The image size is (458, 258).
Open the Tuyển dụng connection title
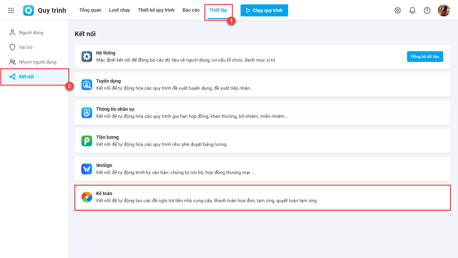coord(109,81)
